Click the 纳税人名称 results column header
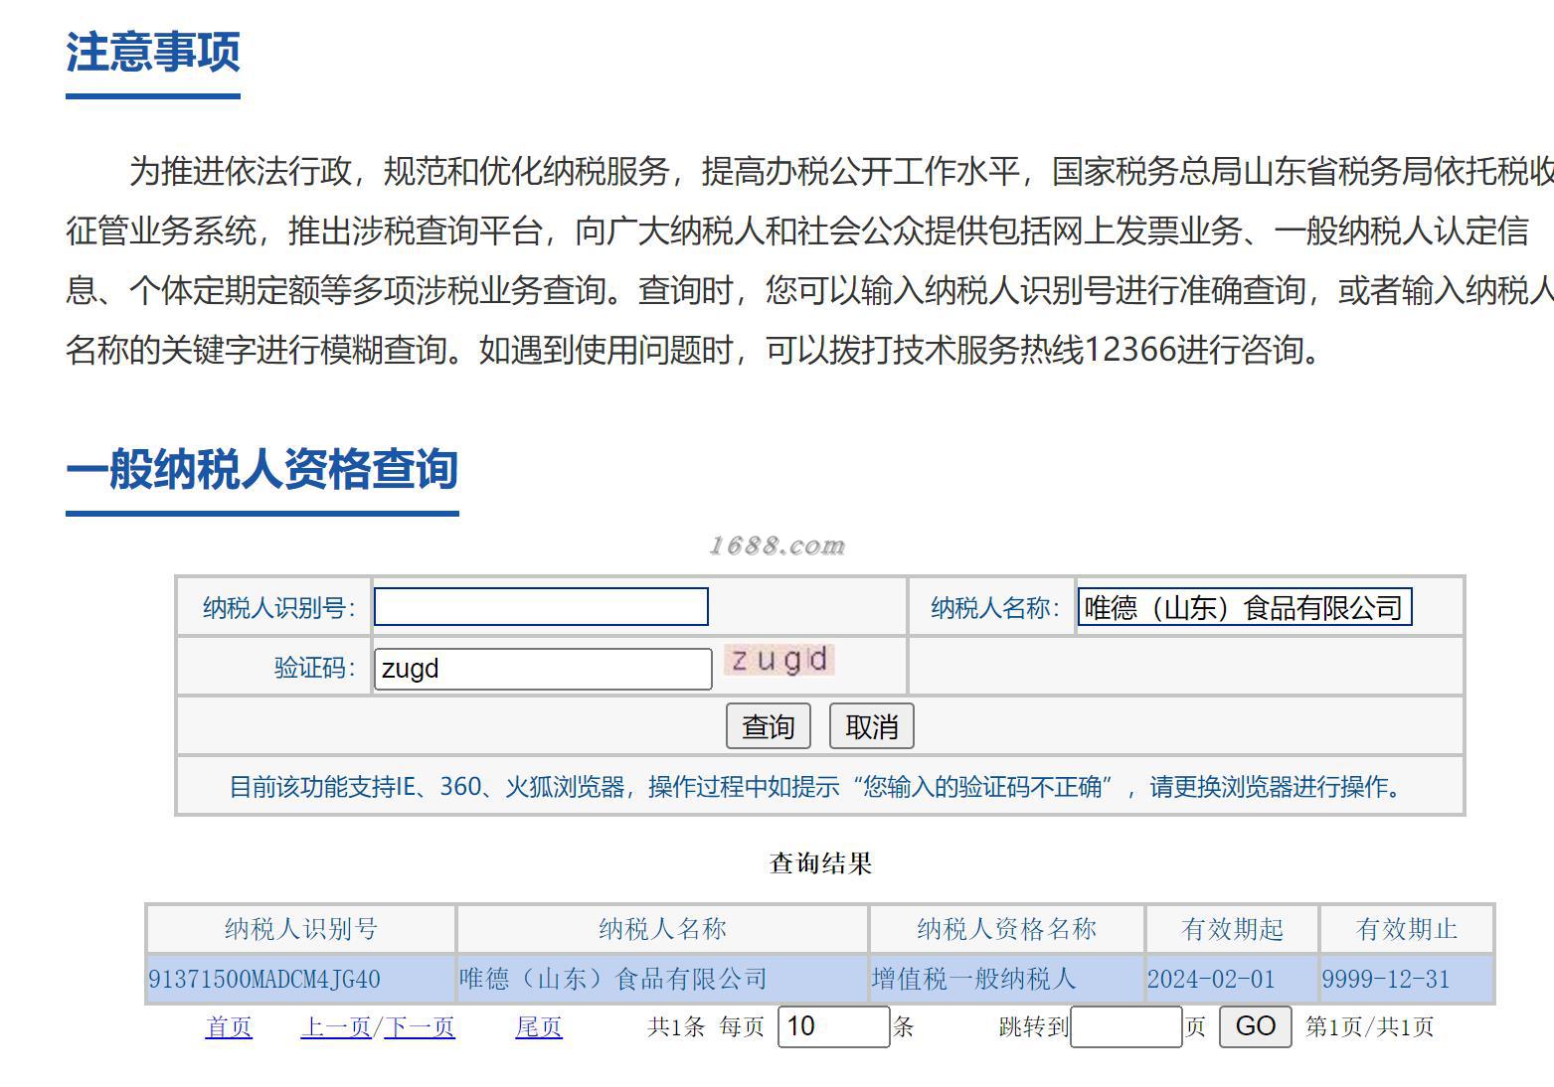Image resolution: width=1554 pixels, height=1087 pixels. pos(662,929)
